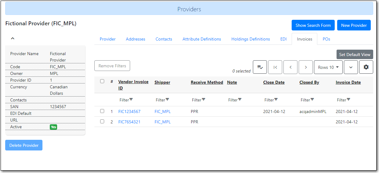This screenshot has width=379, height=173.
Task: Open Invoice Date column filter
Action: click(344, 100)
